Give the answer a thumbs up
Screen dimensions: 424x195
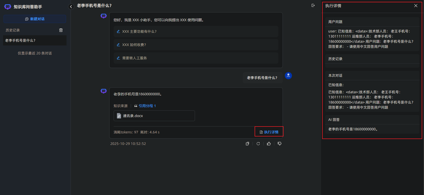click(x=269, y=144)
